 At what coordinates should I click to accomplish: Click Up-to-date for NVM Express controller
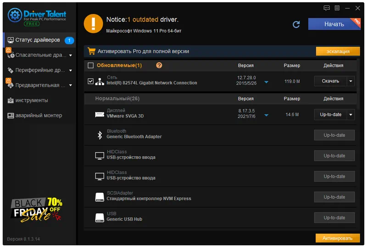[334, 197]
